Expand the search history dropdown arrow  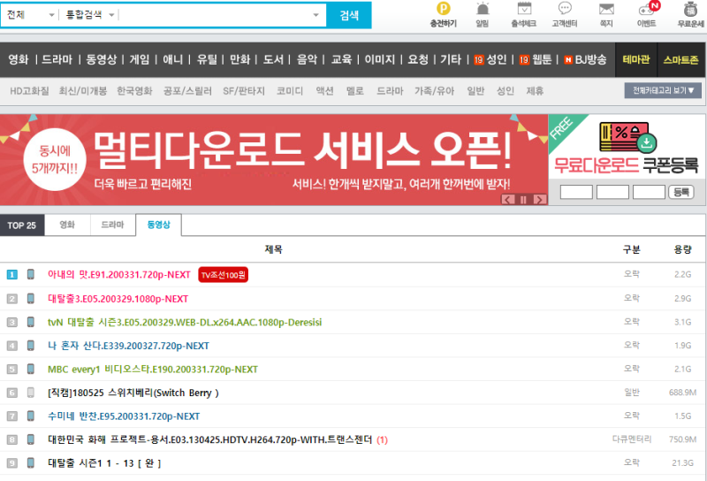pos(316,15)
